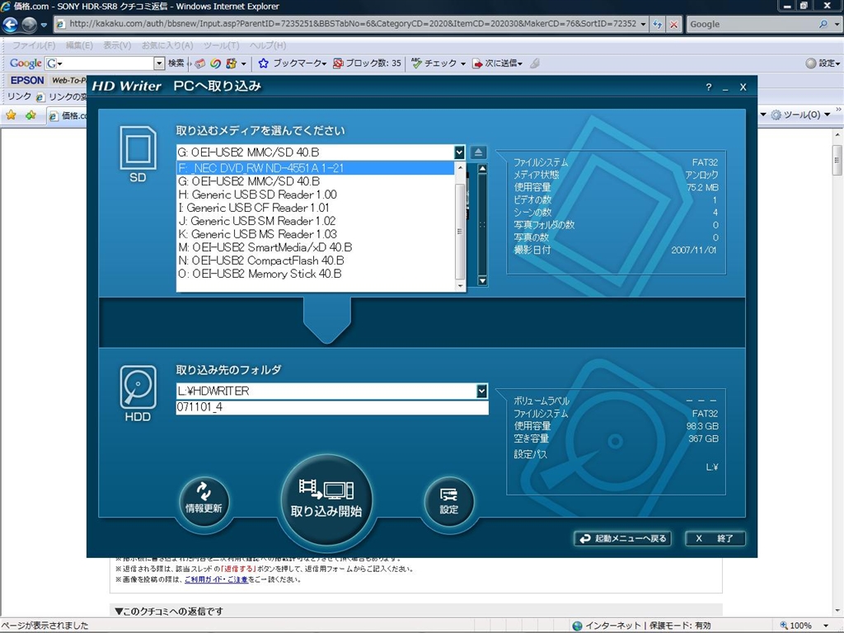
Task: Click ブロック数: 35 popup blocker
Action: pos(367,63)
